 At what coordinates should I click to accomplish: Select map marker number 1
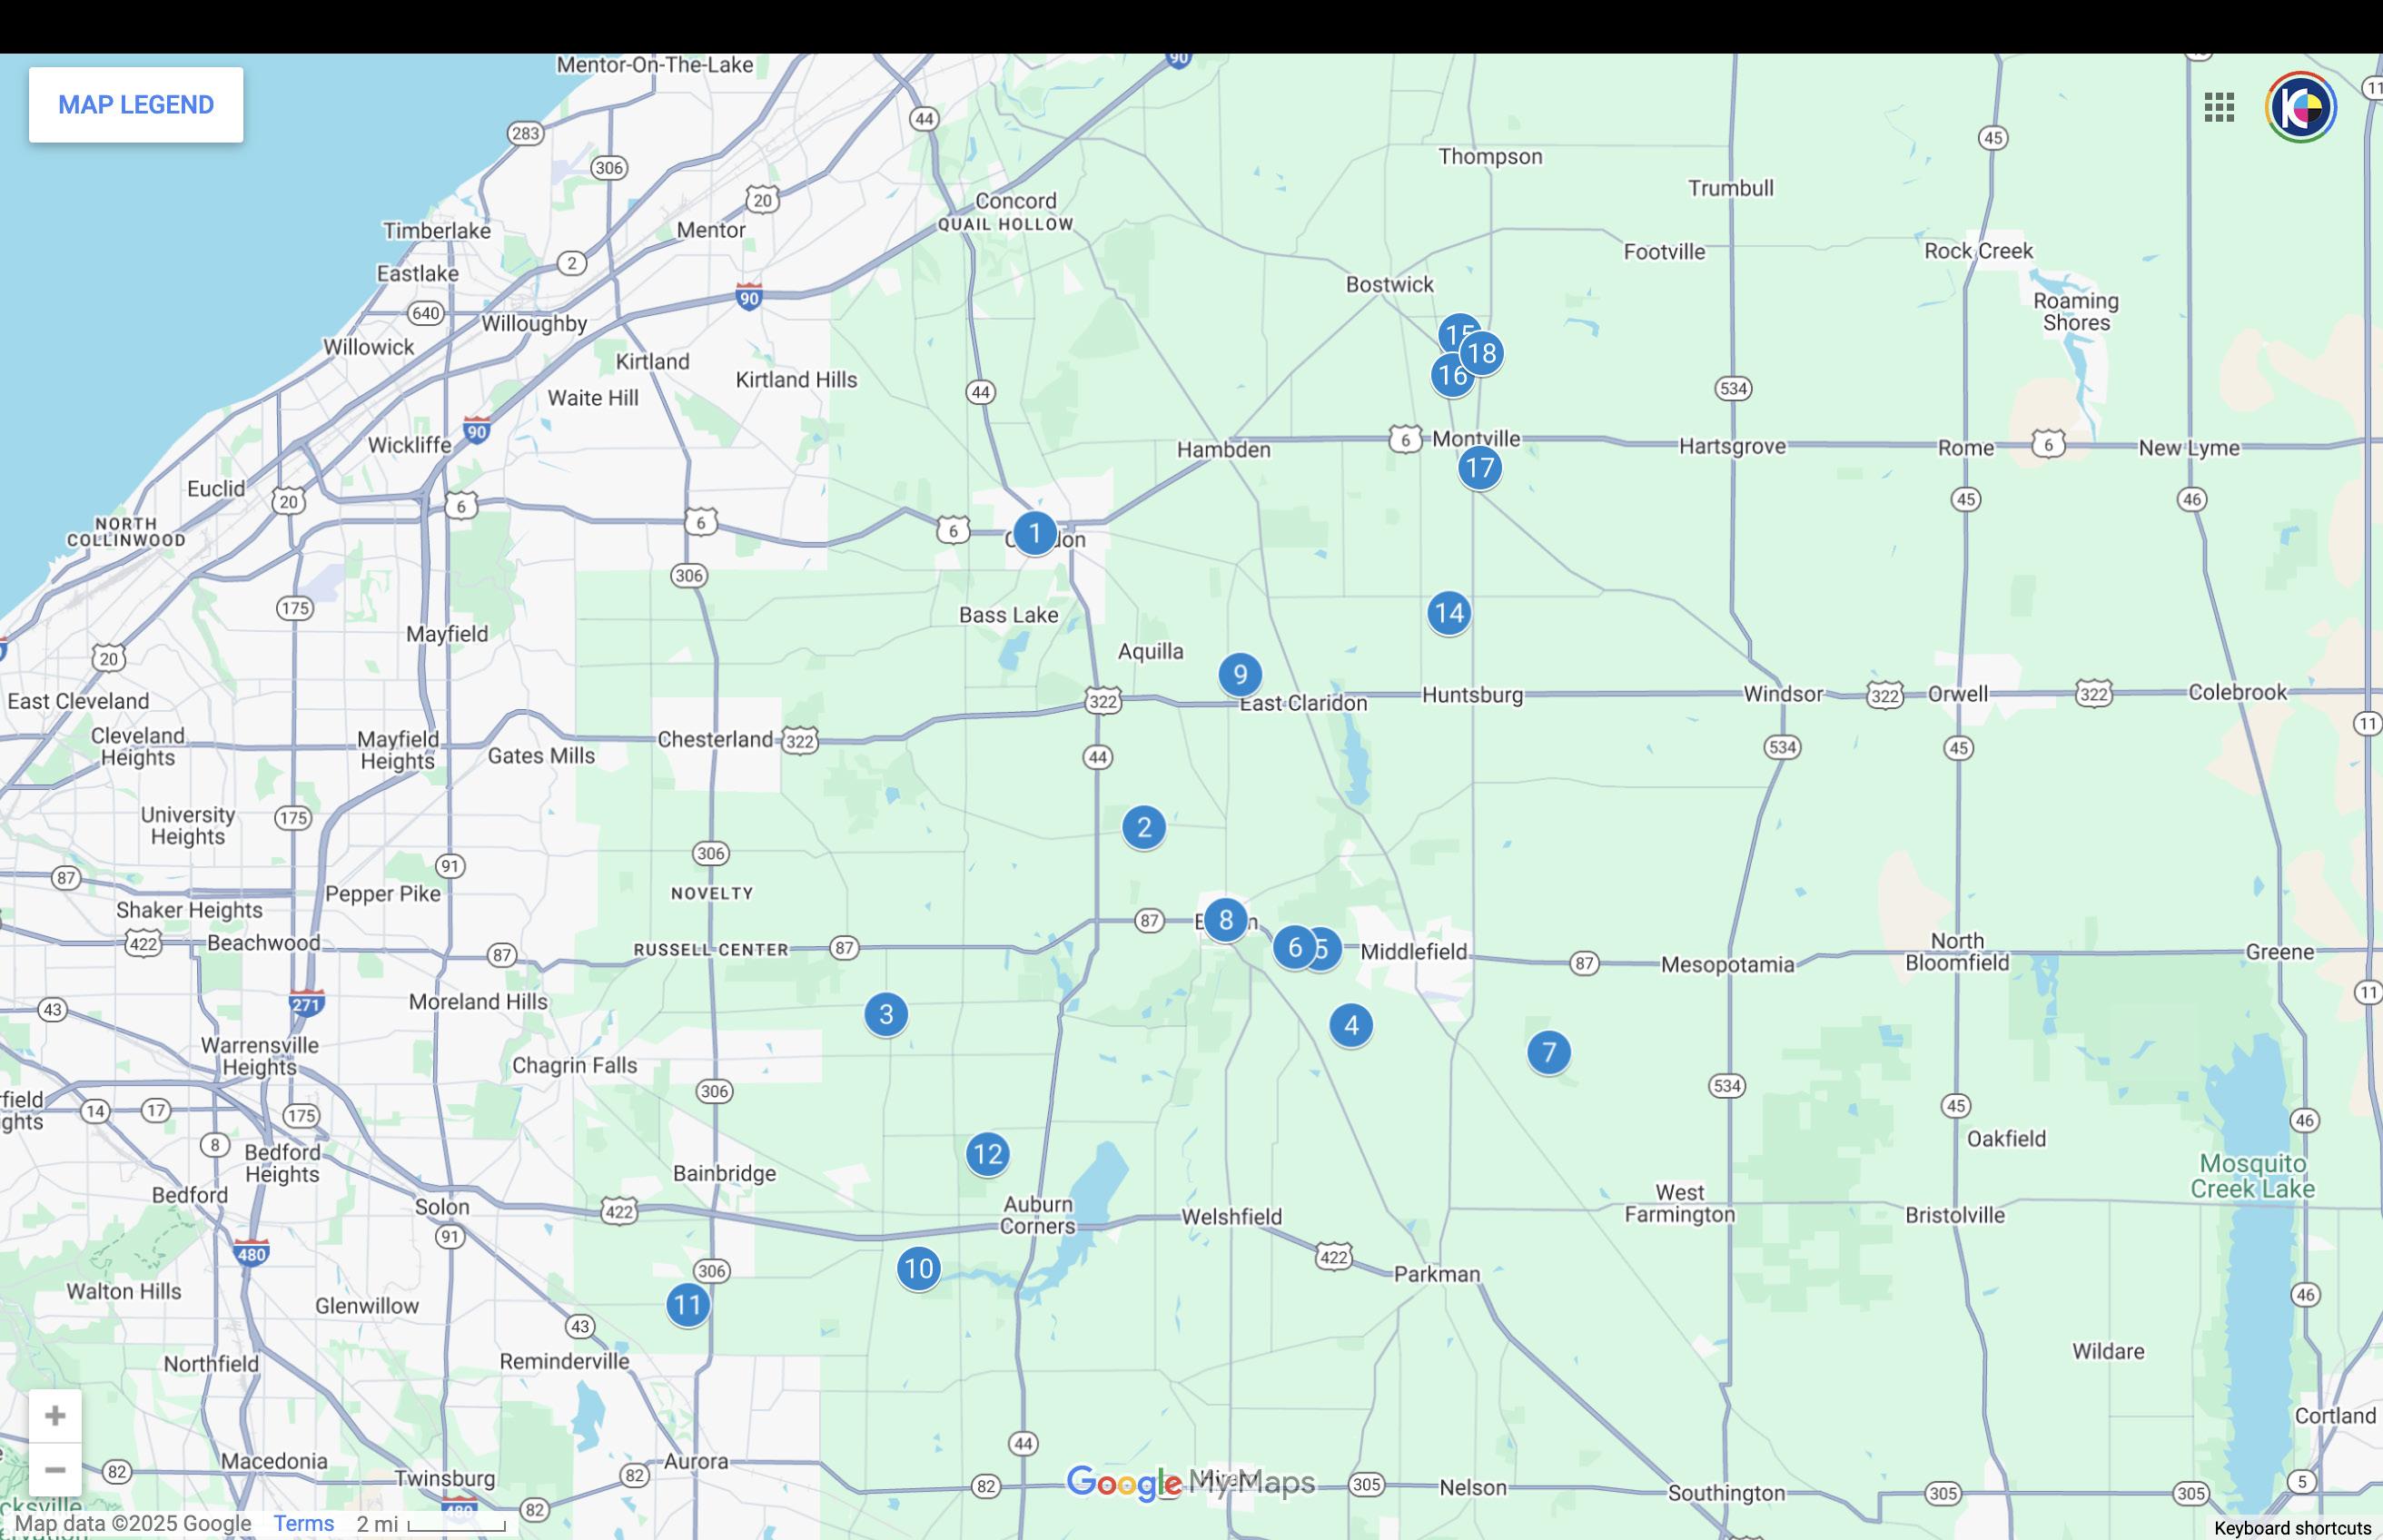coord(1035,533)
